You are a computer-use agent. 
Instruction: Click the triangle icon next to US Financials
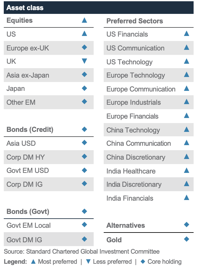tap(186, 33)
